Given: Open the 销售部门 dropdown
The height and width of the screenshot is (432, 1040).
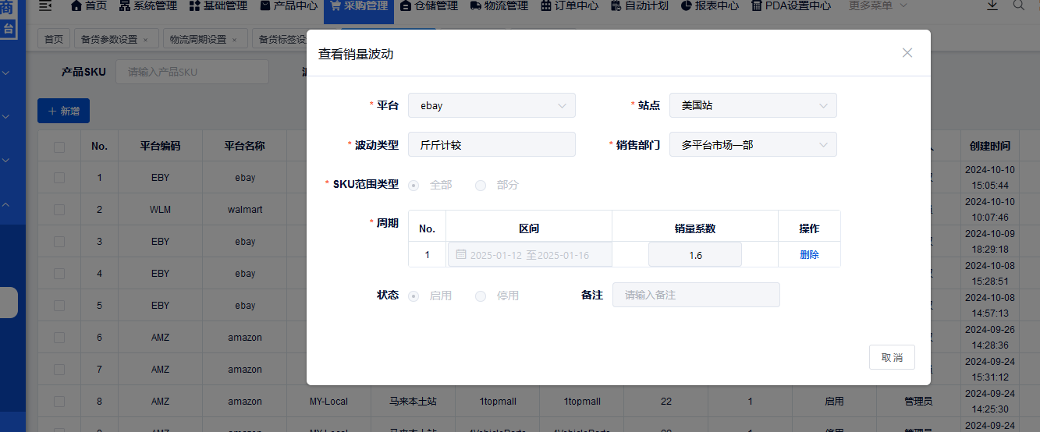Looking at the screenshot, I should coord(753,144).
